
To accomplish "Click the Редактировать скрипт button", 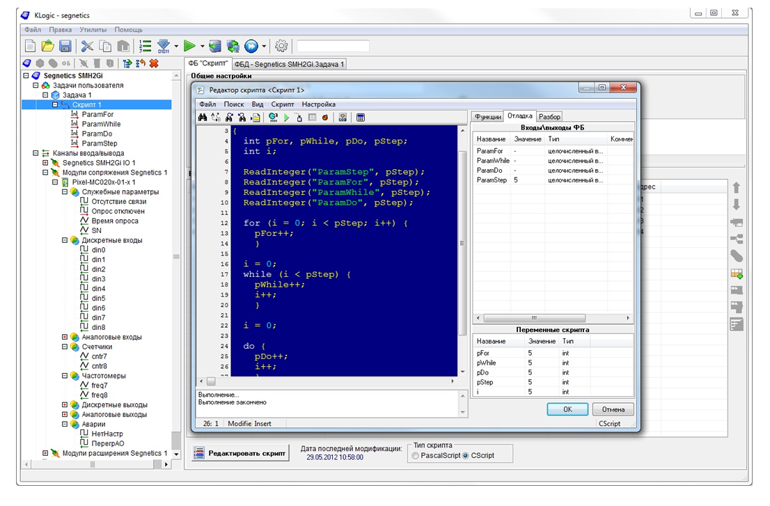I will pos(240,453).
